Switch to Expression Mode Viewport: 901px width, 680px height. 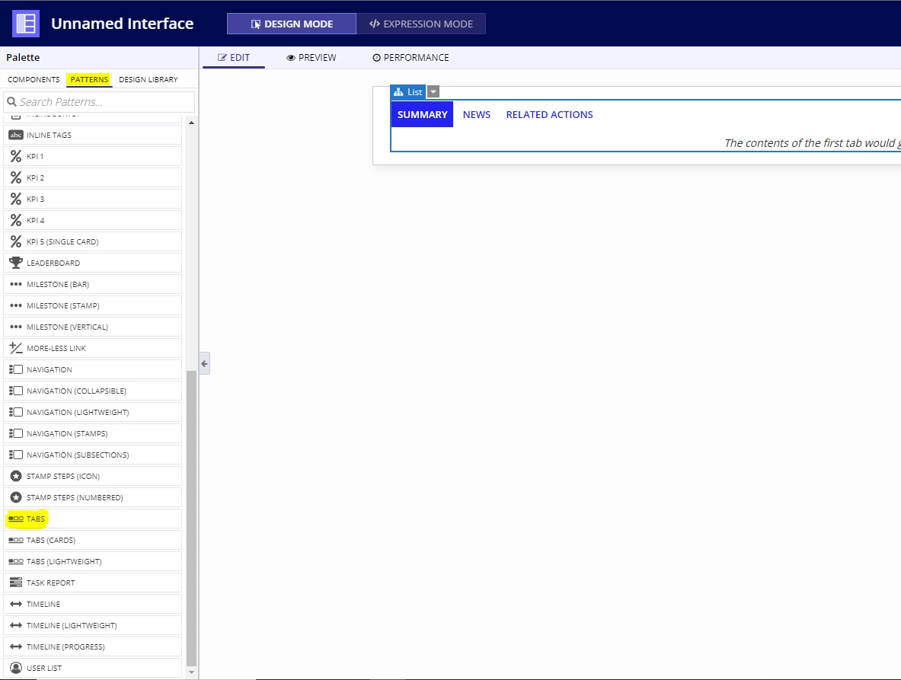click(x=421, y=24)
